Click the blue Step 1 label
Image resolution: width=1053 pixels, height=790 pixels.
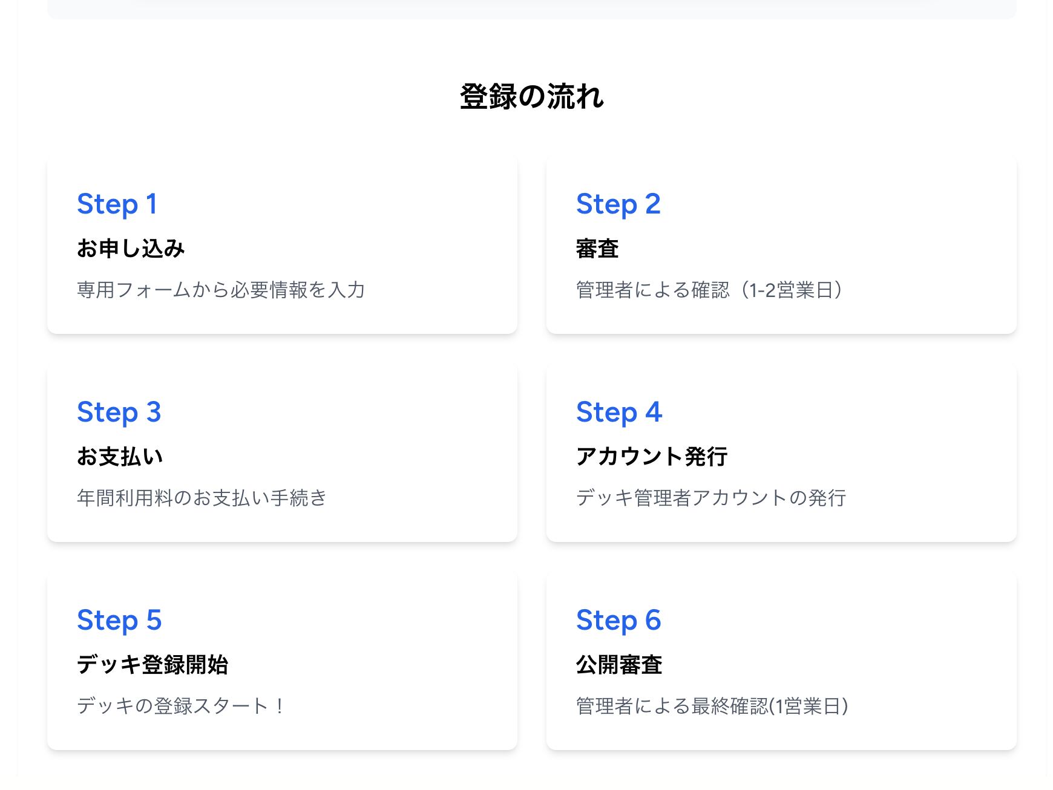(117, 204)
